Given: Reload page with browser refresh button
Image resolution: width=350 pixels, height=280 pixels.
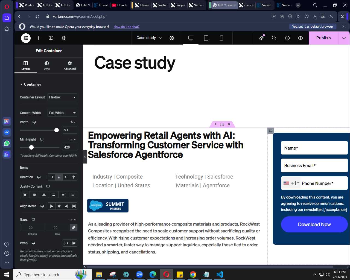Looking at the screenshot, I should pos(38,17).
